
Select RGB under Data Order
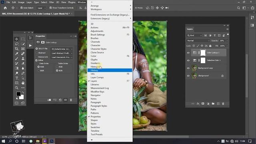pos(38,67)
